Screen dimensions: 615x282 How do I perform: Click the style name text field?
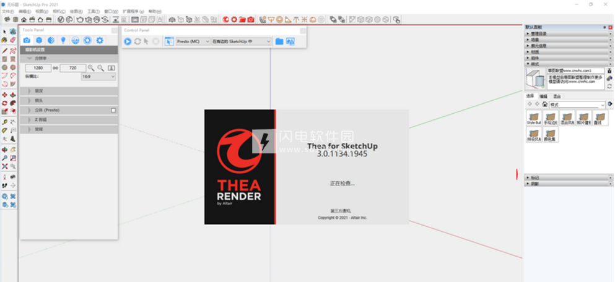click(576, 70)
